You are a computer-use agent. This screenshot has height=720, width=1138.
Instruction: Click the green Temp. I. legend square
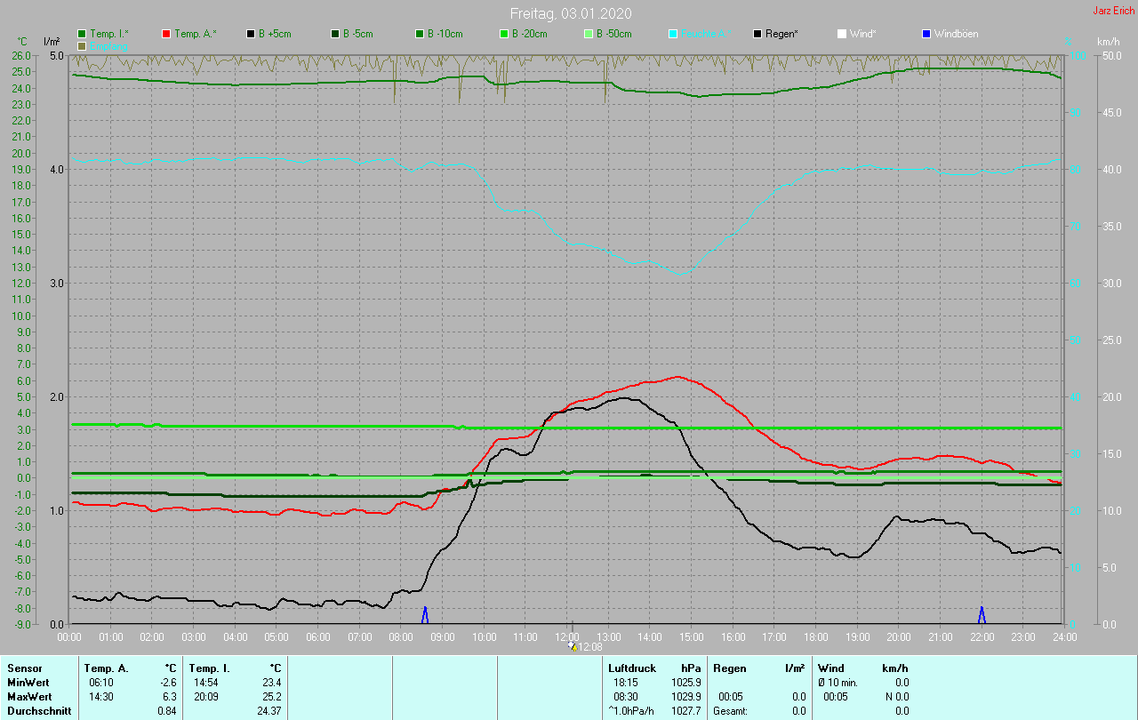(x=83, y=34)
